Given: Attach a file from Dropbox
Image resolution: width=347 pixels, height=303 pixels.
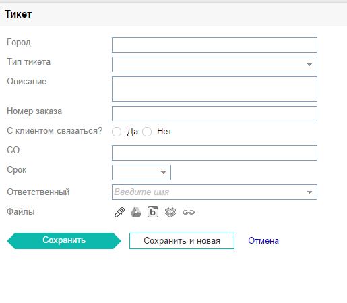Looking at the screenshot, I should tap(170, 212).
